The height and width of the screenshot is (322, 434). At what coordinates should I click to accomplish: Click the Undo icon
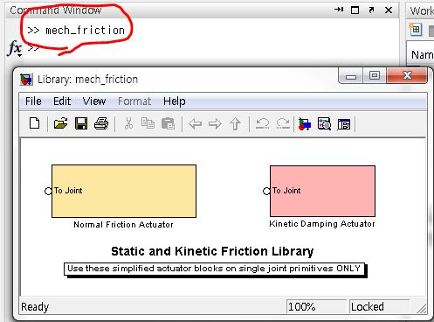point(262,123)
